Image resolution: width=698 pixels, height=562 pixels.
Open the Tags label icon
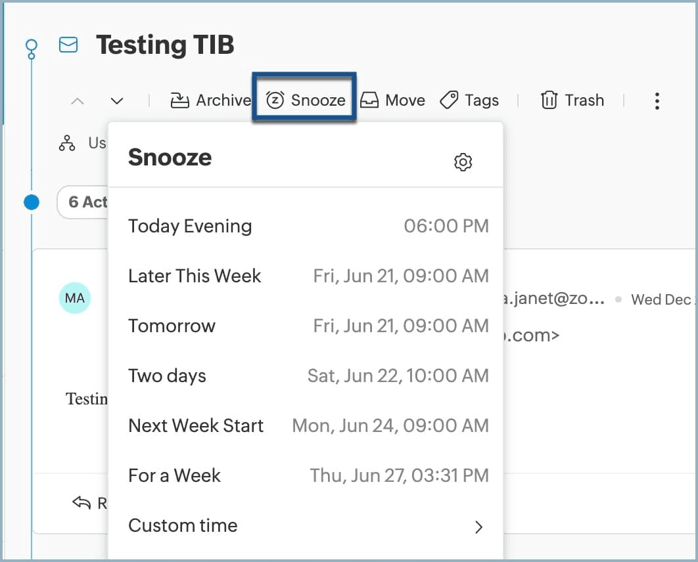[x=449, y=100]
